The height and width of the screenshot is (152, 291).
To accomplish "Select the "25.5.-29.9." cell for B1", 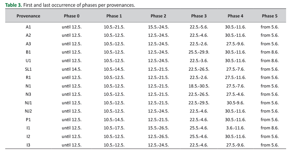I will pyautogui.click(x=199, y=52).
